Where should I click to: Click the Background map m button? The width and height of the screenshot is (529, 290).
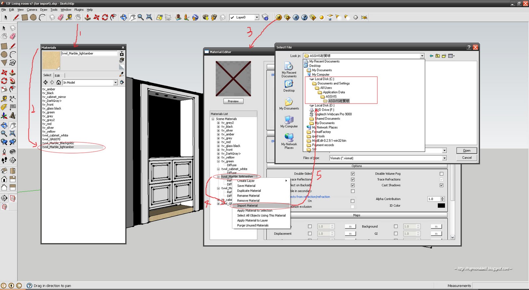click(x=436, y=226)
